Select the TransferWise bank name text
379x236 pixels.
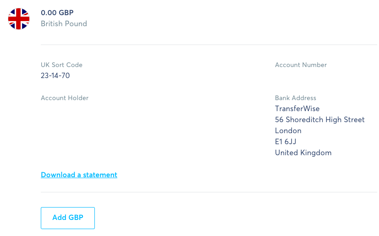pyautogui.click(x=297, y=109)
